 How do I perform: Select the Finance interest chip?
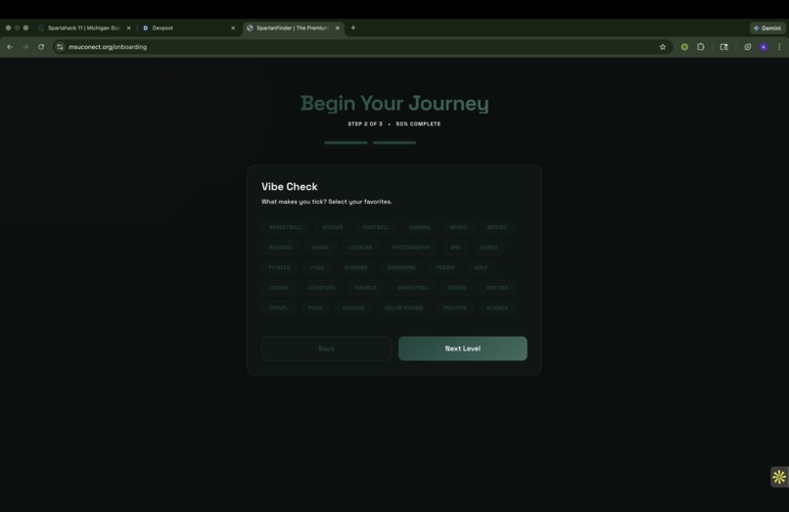[366, 288]
